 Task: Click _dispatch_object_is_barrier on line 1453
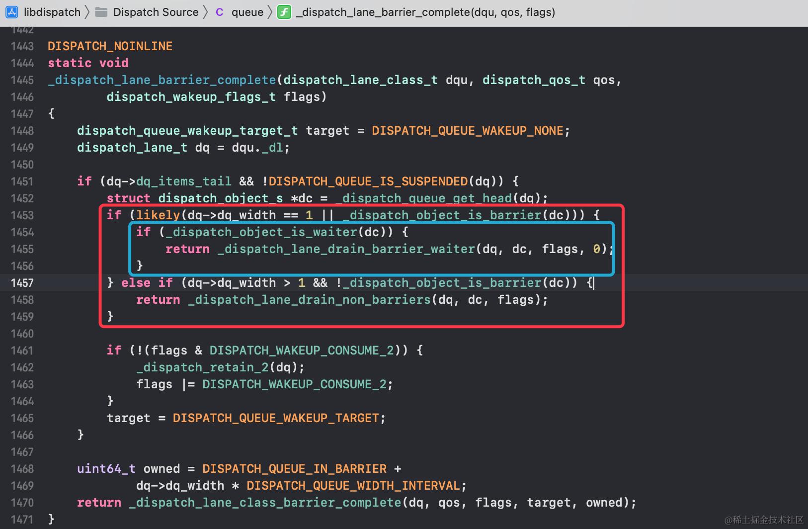click(442, 215)
